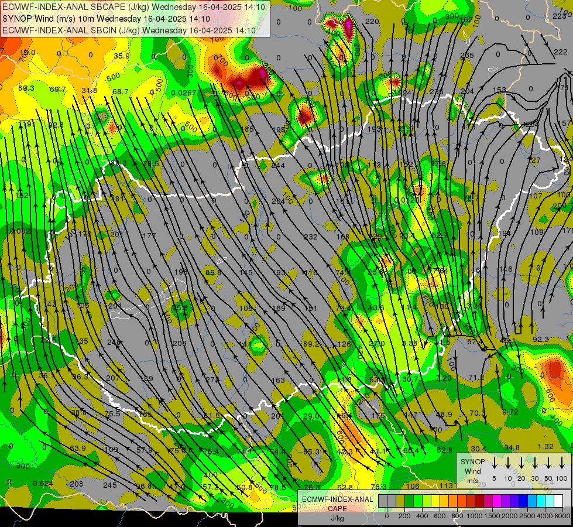Click the map value '189'

146,378
